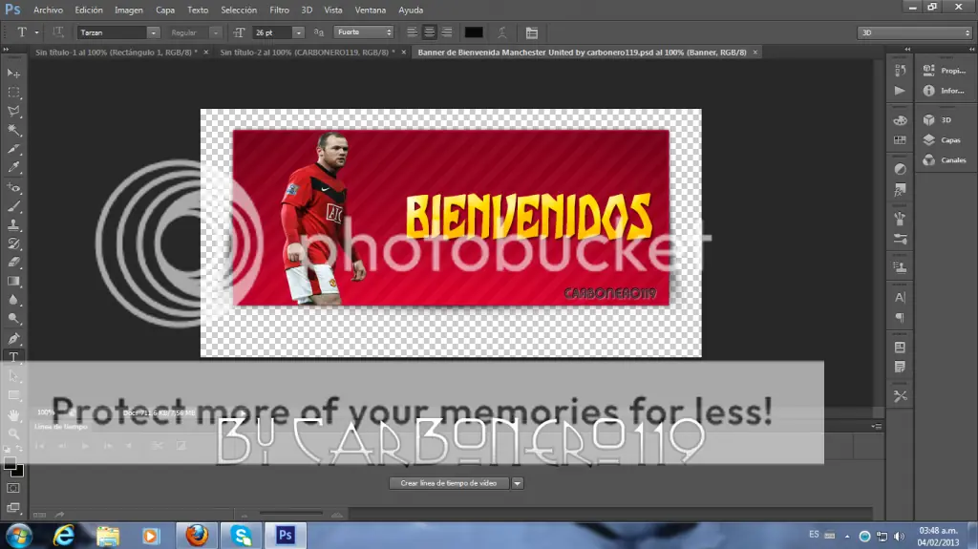Open the Fuerte anti-aliasing dropdown
This screenshot has width=978, height=549.
click(x=364, y=32)
